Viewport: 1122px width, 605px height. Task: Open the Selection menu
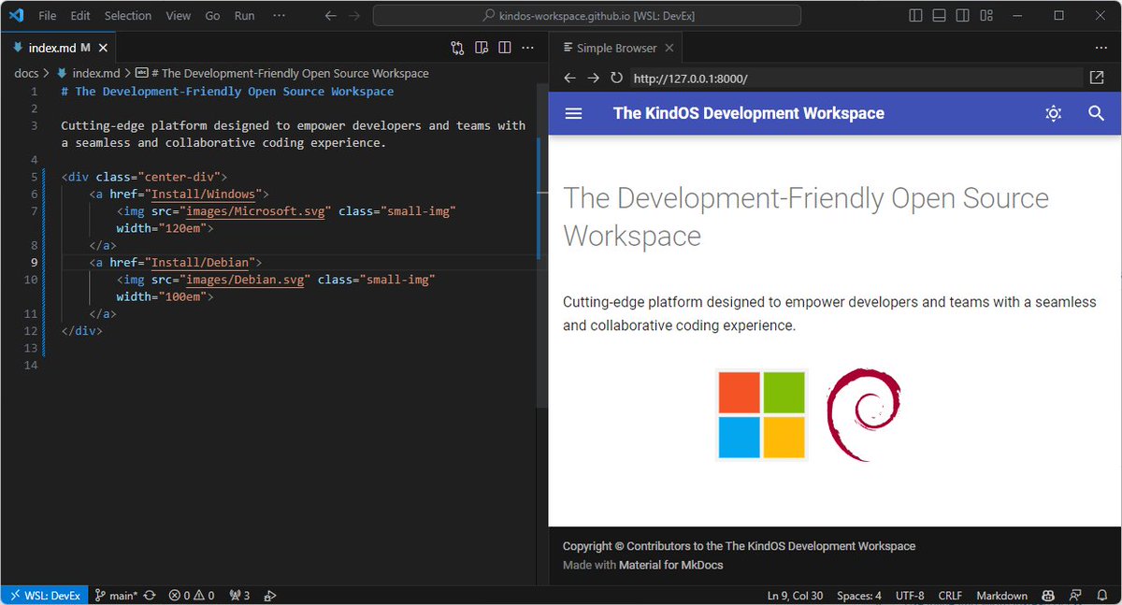pos(128,16)
